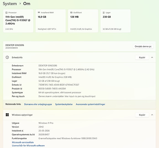Open Avancerede systemindstillinger link
Screen dimensions: 159x148
pos(90,104)
